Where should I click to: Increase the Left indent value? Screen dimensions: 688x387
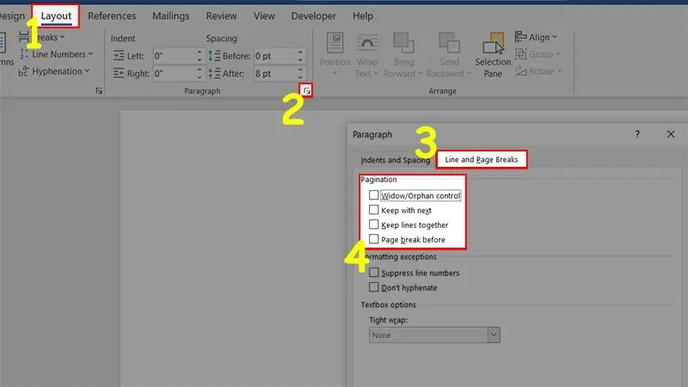tap(200, 52)
